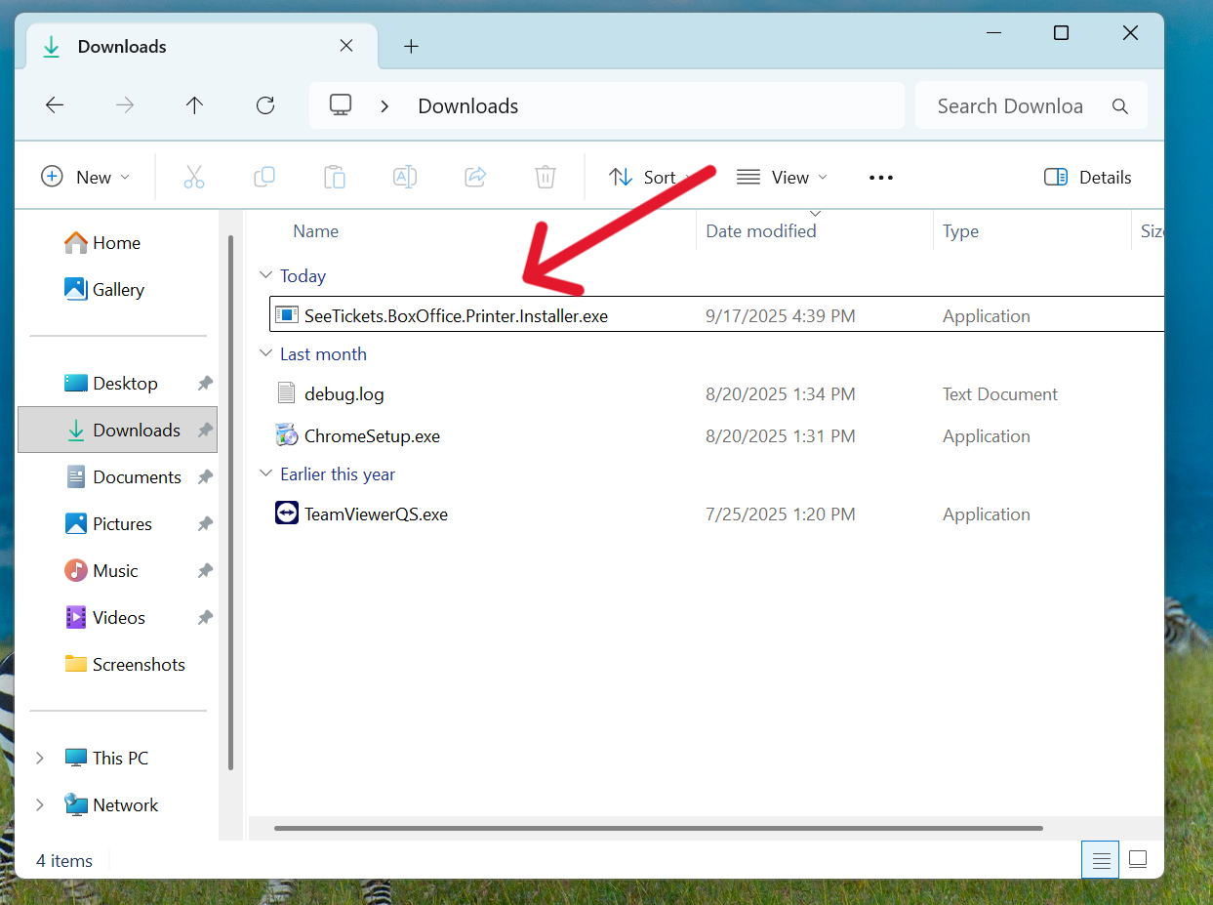This screenshot has height=905, width=1213.
Task: Click the Up one level arrow
Action: coord(194,105)
